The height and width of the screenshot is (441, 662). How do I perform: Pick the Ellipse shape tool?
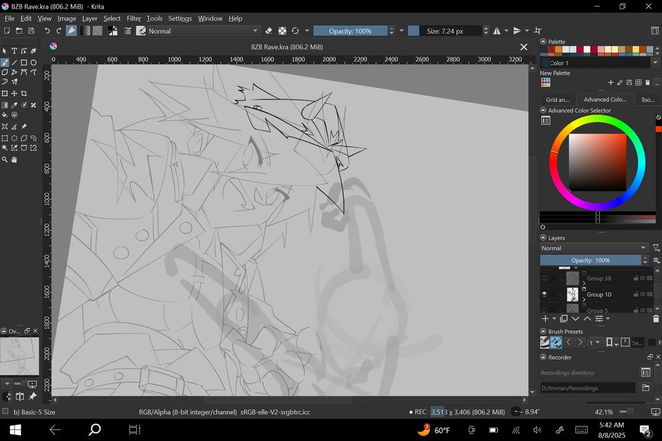(33, 62)
